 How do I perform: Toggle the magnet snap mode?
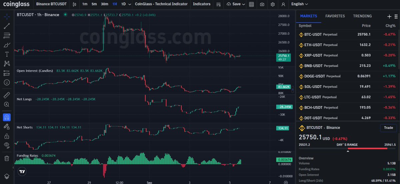click(x=7, y=117)
